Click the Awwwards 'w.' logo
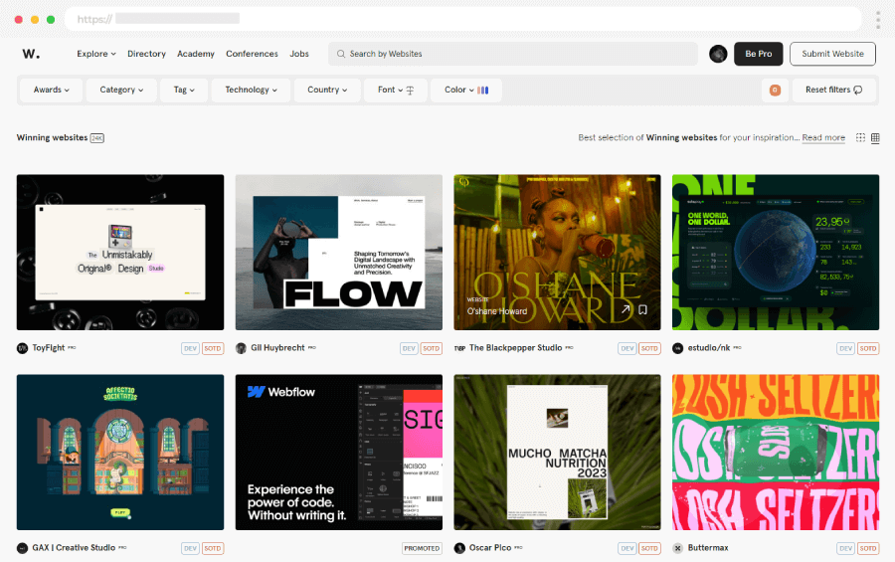 tap(31, 54)
